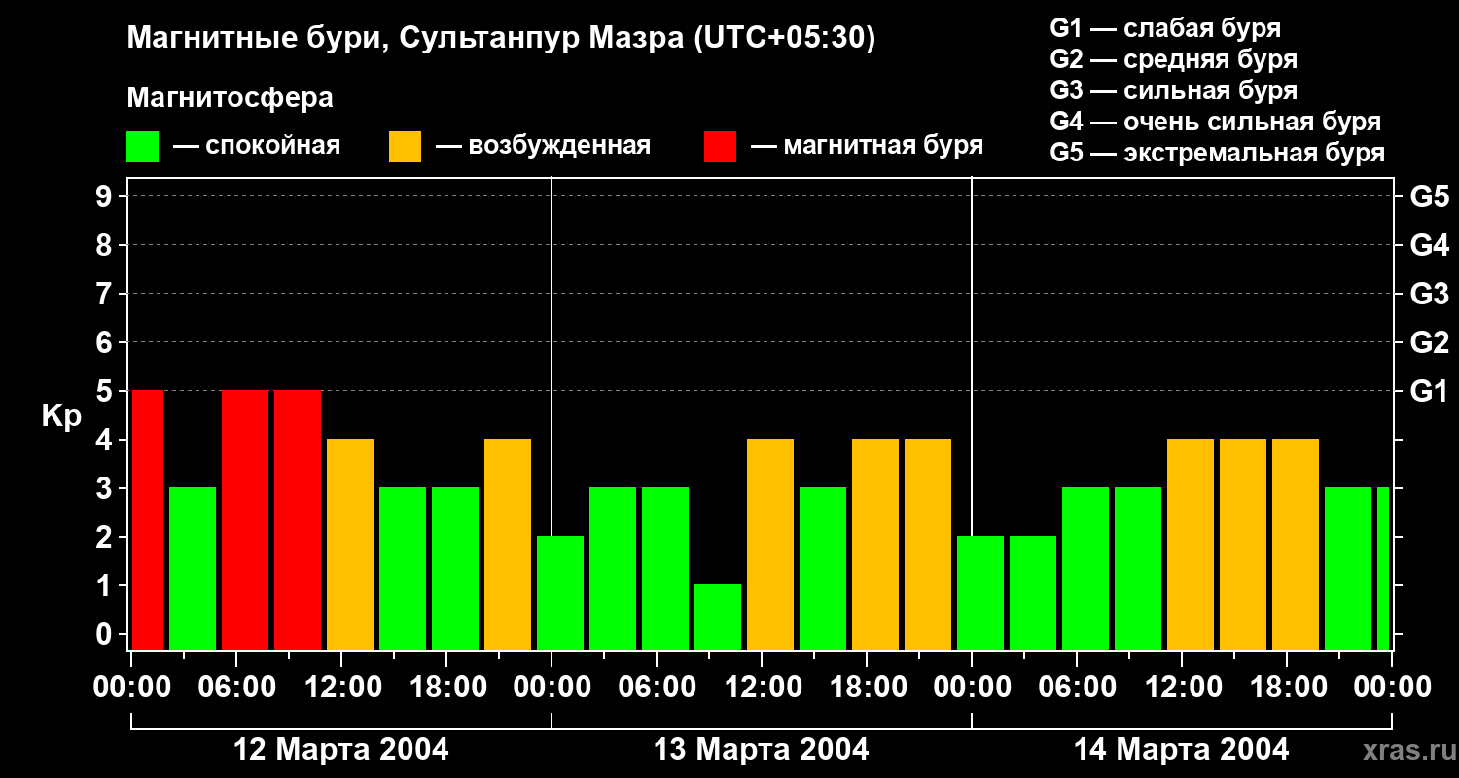Click the 'Kp' axis label
Viewport: 1459px width, 778px height.
(61, 416)
